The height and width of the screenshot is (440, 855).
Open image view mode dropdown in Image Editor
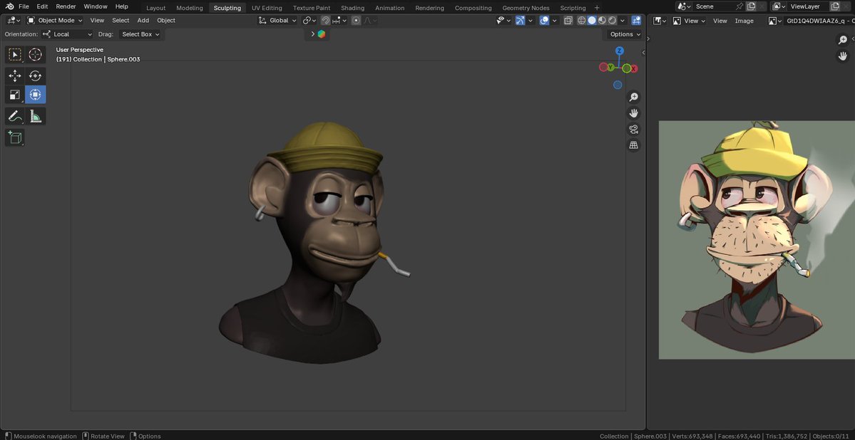point(690,21)
